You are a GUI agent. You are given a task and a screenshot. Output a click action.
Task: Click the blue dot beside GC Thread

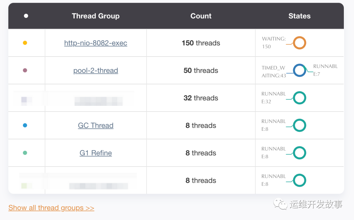click(x=25, y=125)
